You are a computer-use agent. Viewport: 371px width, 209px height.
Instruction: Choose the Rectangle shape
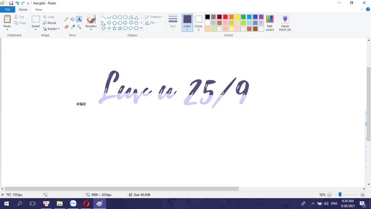(x=120, y=17)
